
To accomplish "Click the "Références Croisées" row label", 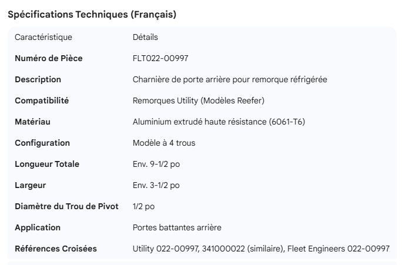I will point(56,249).
